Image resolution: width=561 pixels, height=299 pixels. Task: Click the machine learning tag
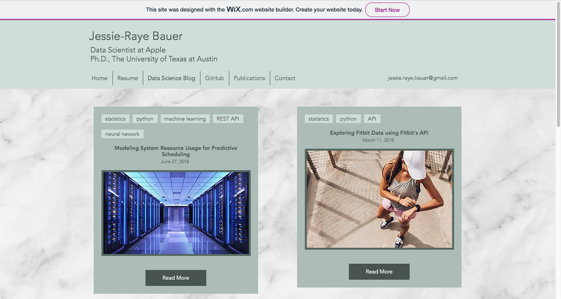185,118
